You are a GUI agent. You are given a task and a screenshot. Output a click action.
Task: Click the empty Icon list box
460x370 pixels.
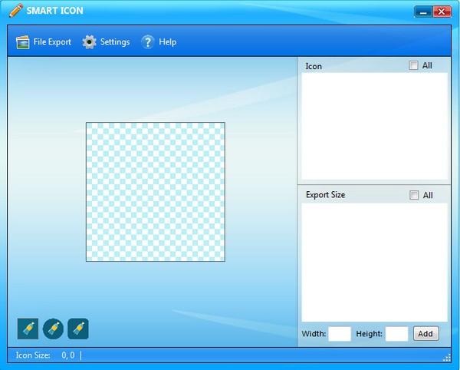[x=374, y=126]
